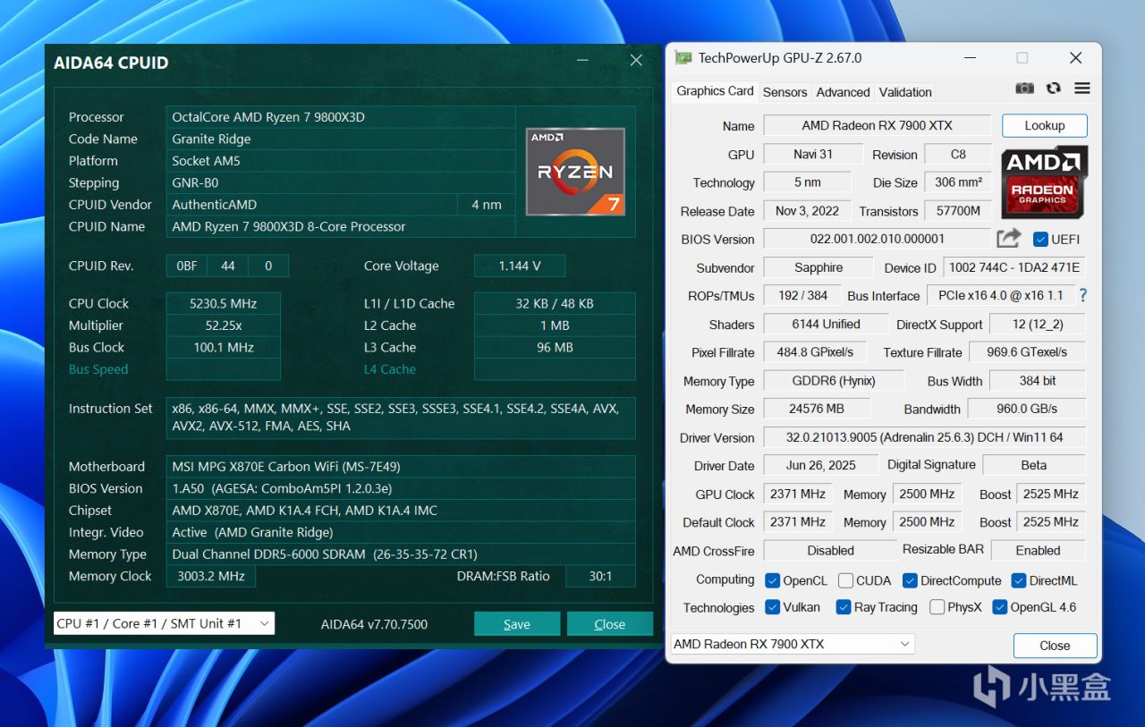Viewport: 1145px width, 727px height.
Task: Minimize the GPU-Z window
Action: (x=971, y=58)
